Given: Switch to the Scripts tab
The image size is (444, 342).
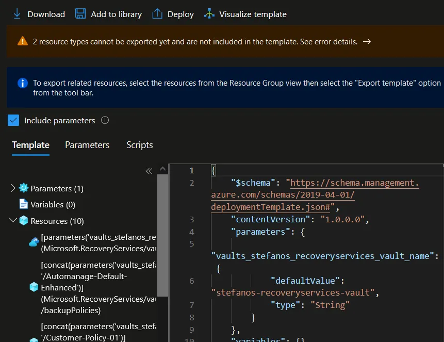Looking at the screenshot, I should tap(140, 145).
